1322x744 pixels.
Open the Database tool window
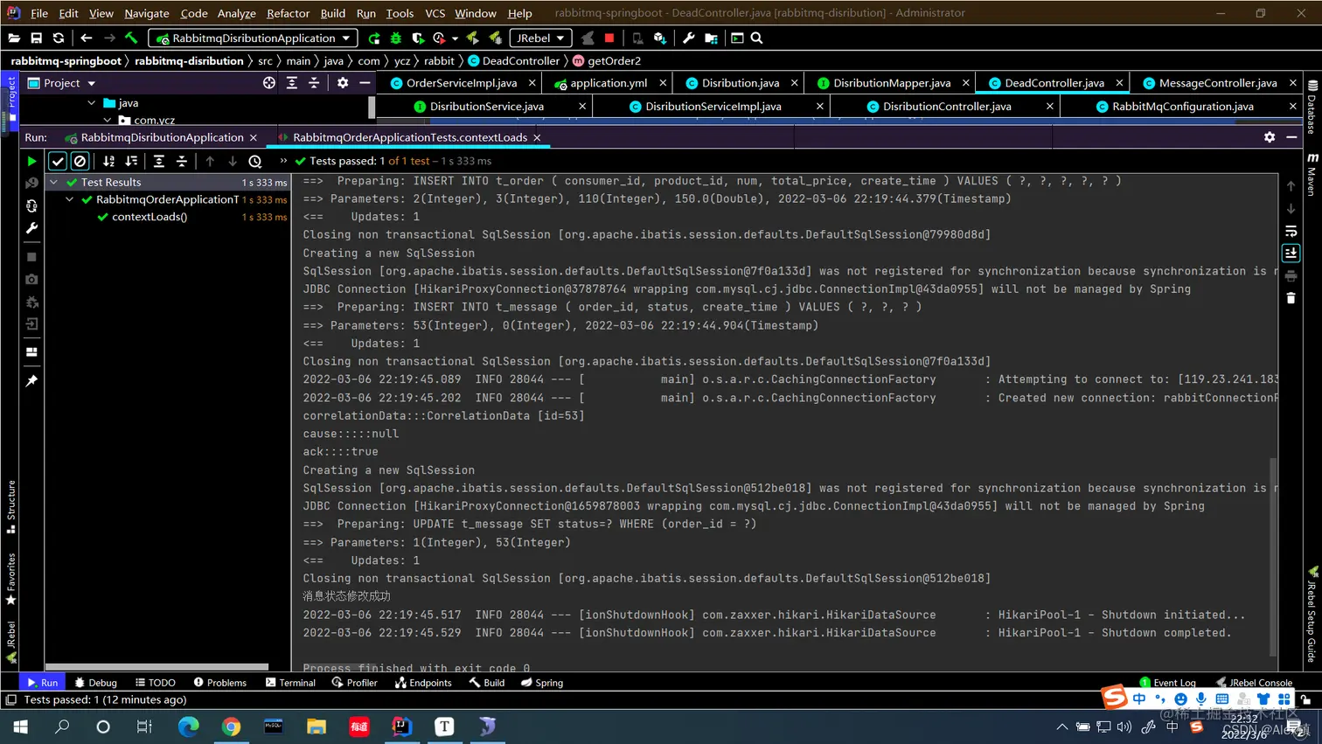1312,107
